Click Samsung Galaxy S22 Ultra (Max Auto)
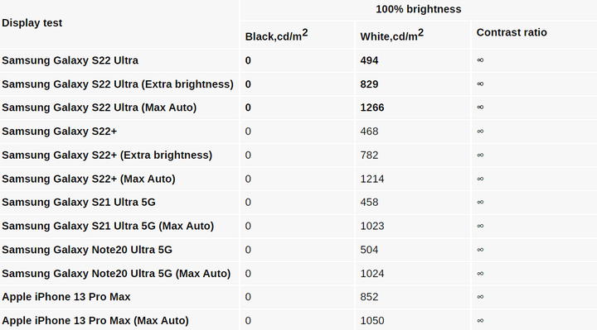 [x=99, y=108]
